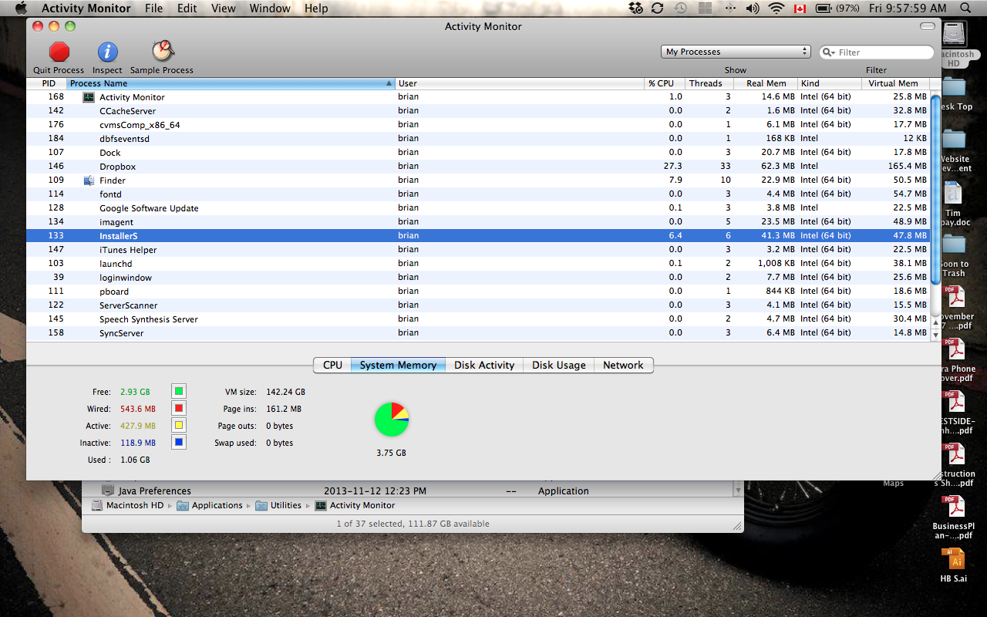This screenshot has height=617, width=987.
Task: Select the cvmsComp_x86_64 process row
Action: click(478, 125)
